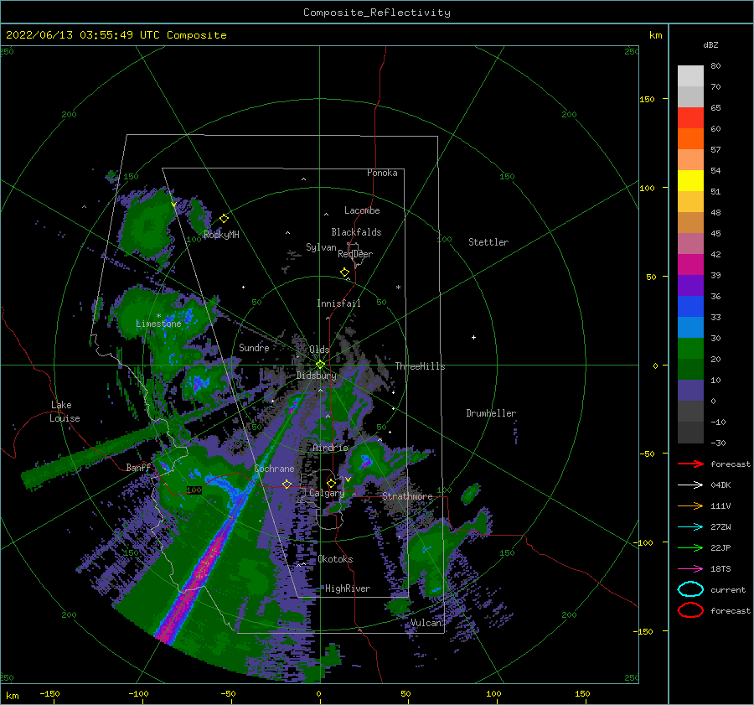The height and width of the screenshot is (705, 754).
Task: Click the asterisk marker west of Stettler
Action: pyautogui.click(x=398, y=288)
